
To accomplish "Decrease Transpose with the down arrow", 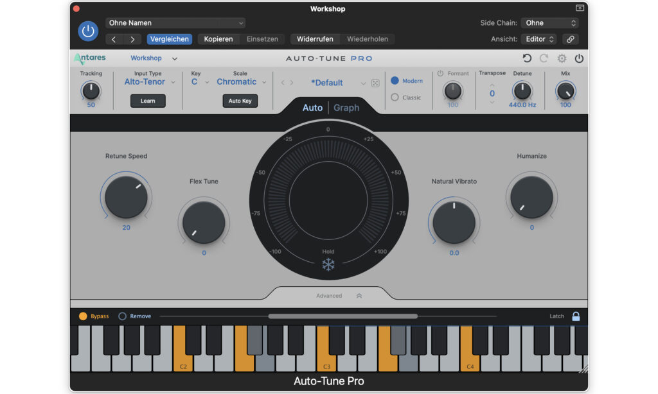I will click(x=492, y=102).
